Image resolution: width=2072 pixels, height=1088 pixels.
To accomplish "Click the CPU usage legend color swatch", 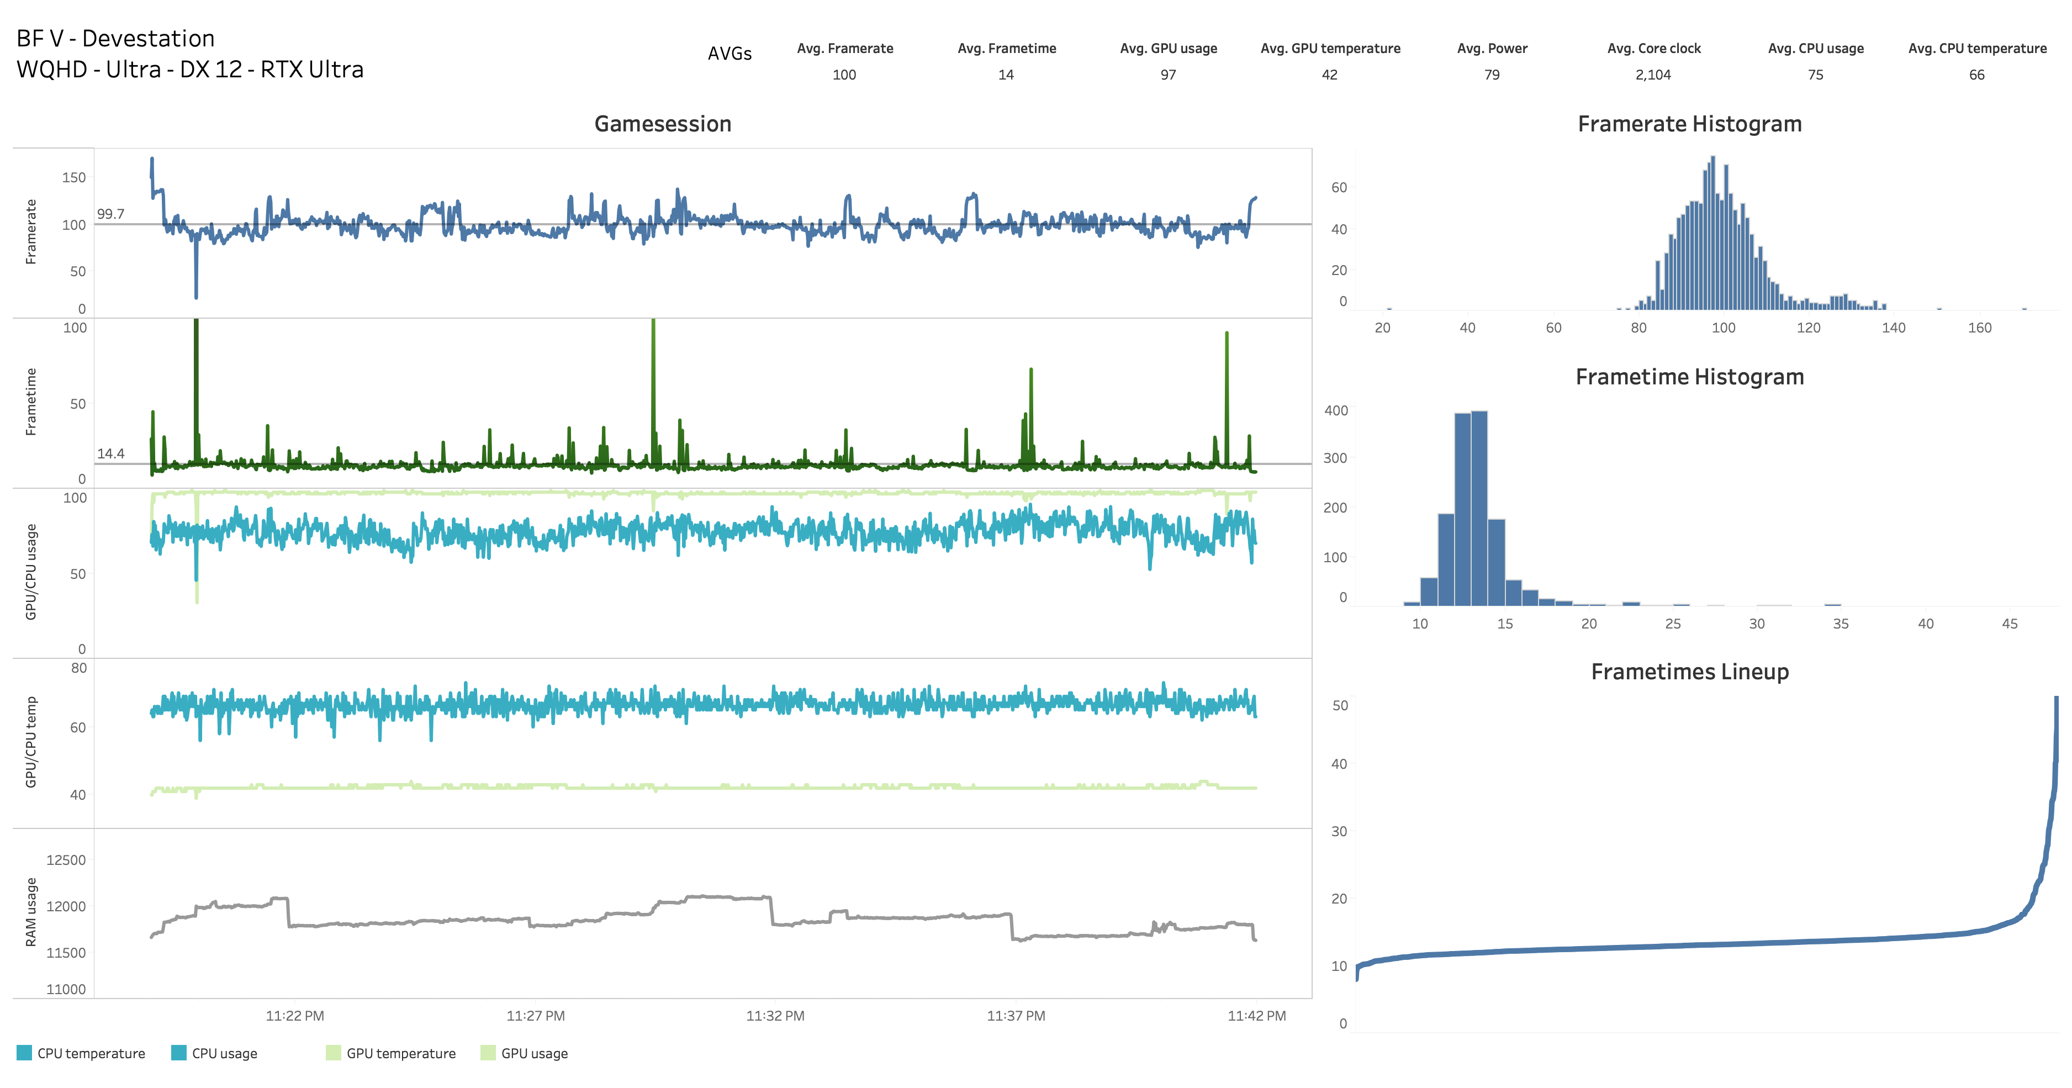I will click(x=178, y=1053).
